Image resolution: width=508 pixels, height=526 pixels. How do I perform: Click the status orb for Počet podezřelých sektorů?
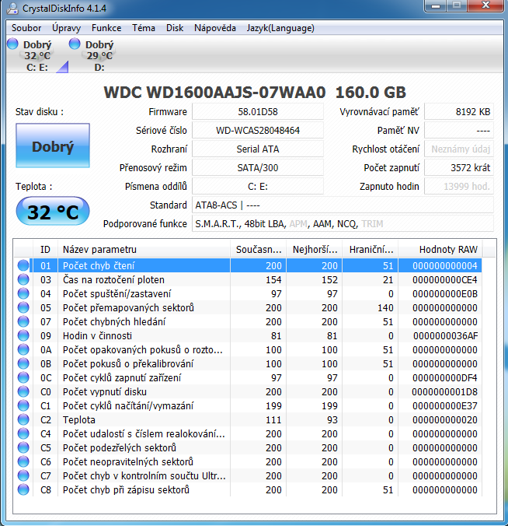coord(23,447)
